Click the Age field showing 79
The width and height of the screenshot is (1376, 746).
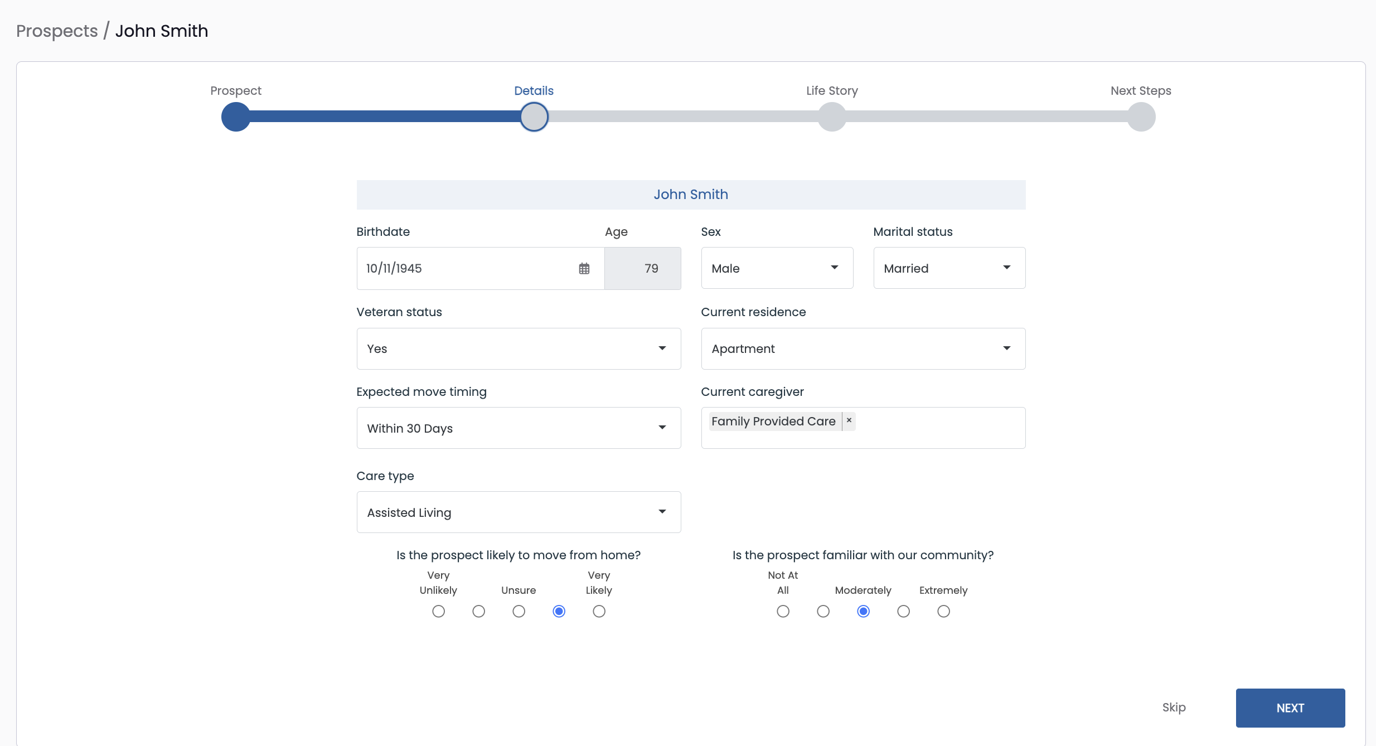pyautogui.click(x=642, y=269)
